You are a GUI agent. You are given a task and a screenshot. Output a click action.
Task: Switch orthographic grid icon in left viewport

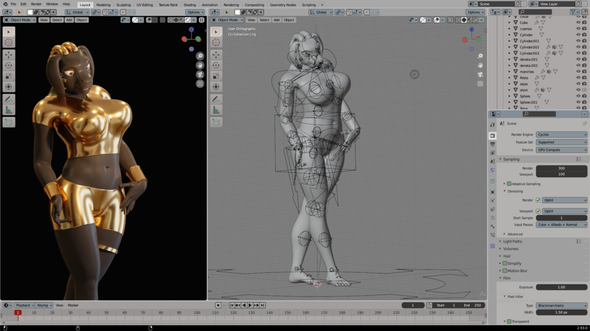[200, 84]
